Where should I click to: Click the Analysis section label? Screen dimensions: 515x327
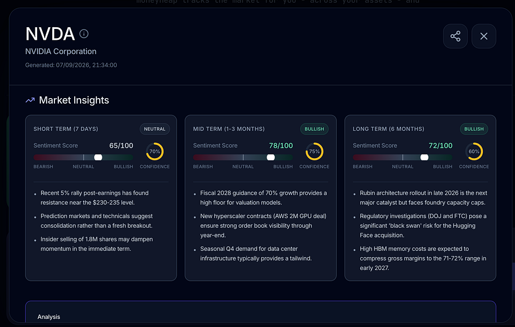pyautogui.click(x=49, y=317)
